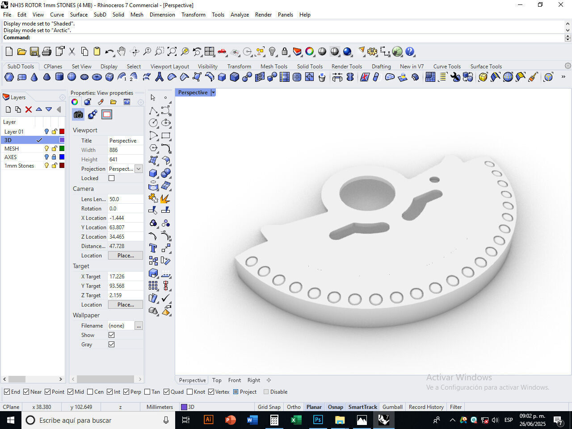Open Illustrator from the taskbar
This screenshot has width=572, height=429.
[x=208, y=420]
